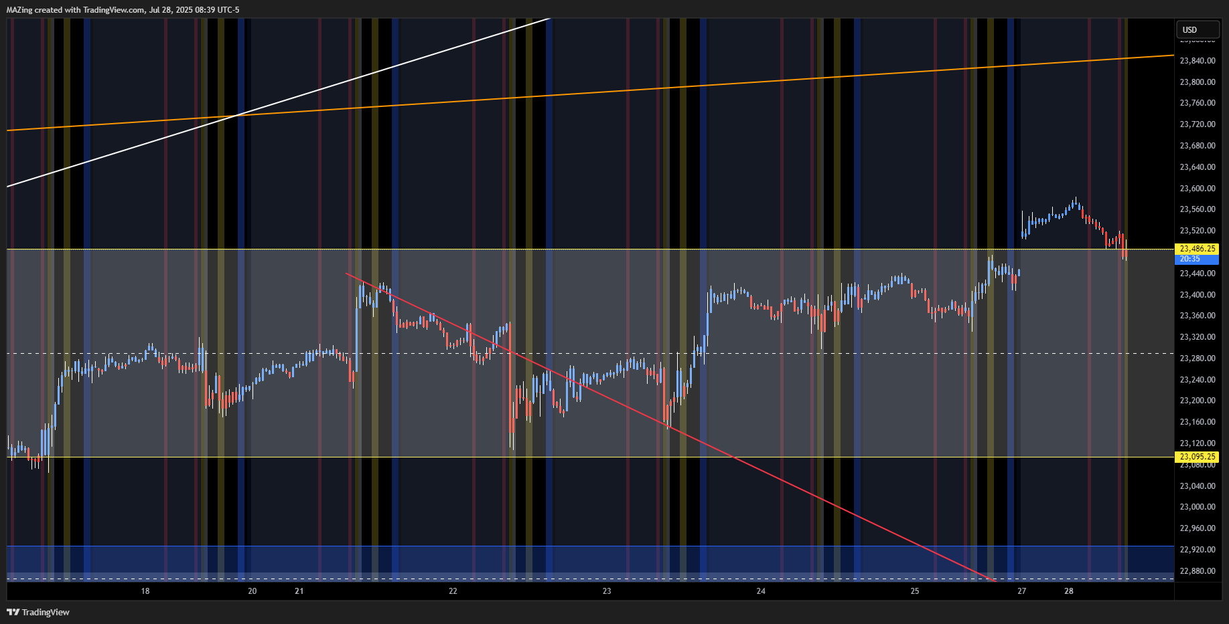
Task: Click the 22,920.00 price axis label
Action: 1198,550
